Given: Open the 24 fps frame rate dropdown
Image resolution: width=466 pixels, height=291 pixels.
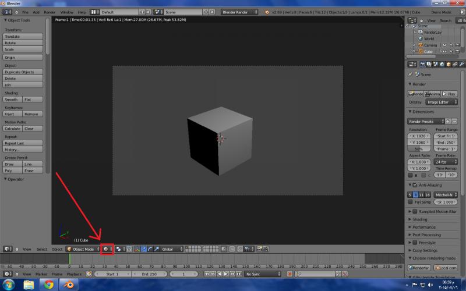Looking at the screenshot, I should (x=446, y=162).
